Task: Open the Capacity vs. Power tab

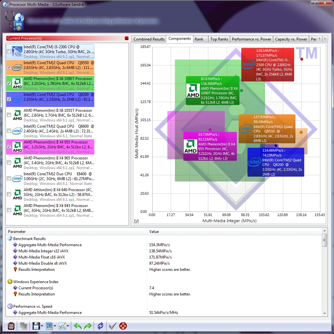Action: click(x=291, y=39)
